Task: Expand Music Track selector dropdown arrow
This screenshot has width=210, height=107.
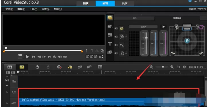Action: [126, 54]
